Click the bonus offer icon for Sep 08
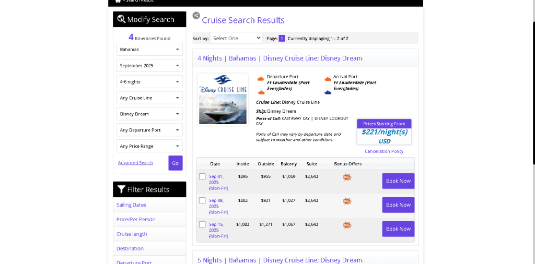The width and height of the screenshot is (535, 264). (347, 201)
